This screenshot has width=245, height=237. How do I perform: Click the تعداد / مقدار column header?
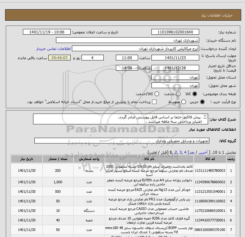(x=58, y=159)
